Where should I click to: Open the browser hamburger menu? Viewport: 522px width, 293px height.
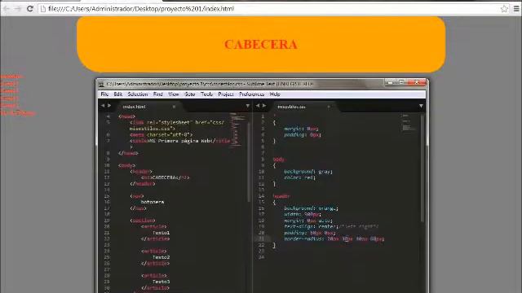pos(516,9)
